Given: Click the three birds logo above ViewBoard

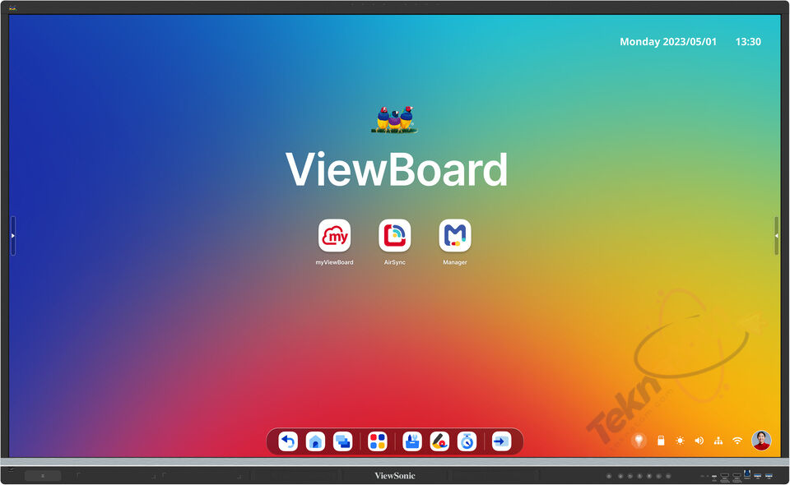Looking at the screenshot, I should (x=394, y=119).
